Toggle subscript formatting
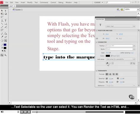Screen dimensions: 140x114 [x=134, y=63]
